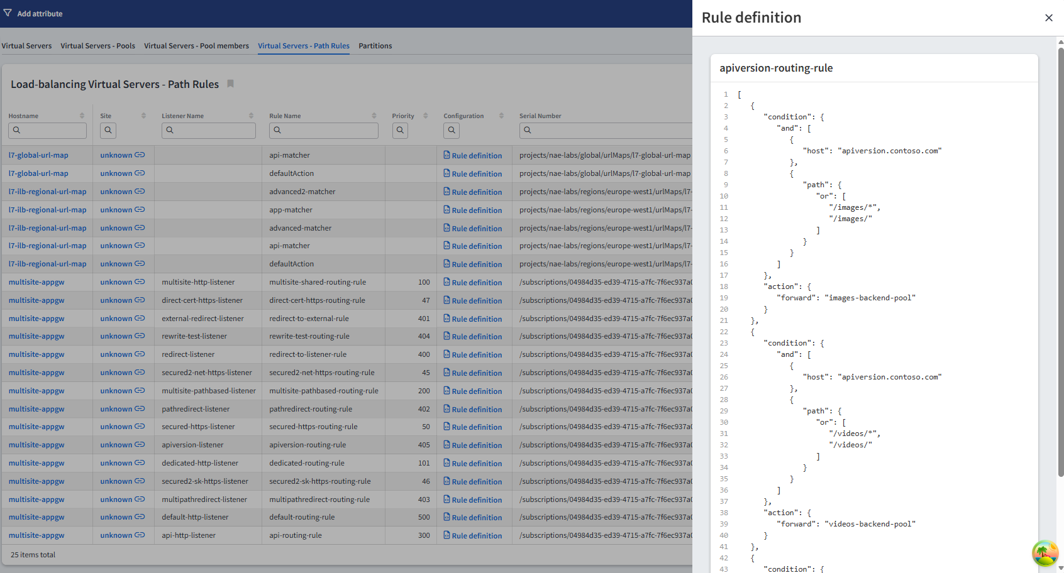Viewport: 1064px width, 573px height.
Task: Open the l7-global-url-map hostname link in first row
Action: 38,155
